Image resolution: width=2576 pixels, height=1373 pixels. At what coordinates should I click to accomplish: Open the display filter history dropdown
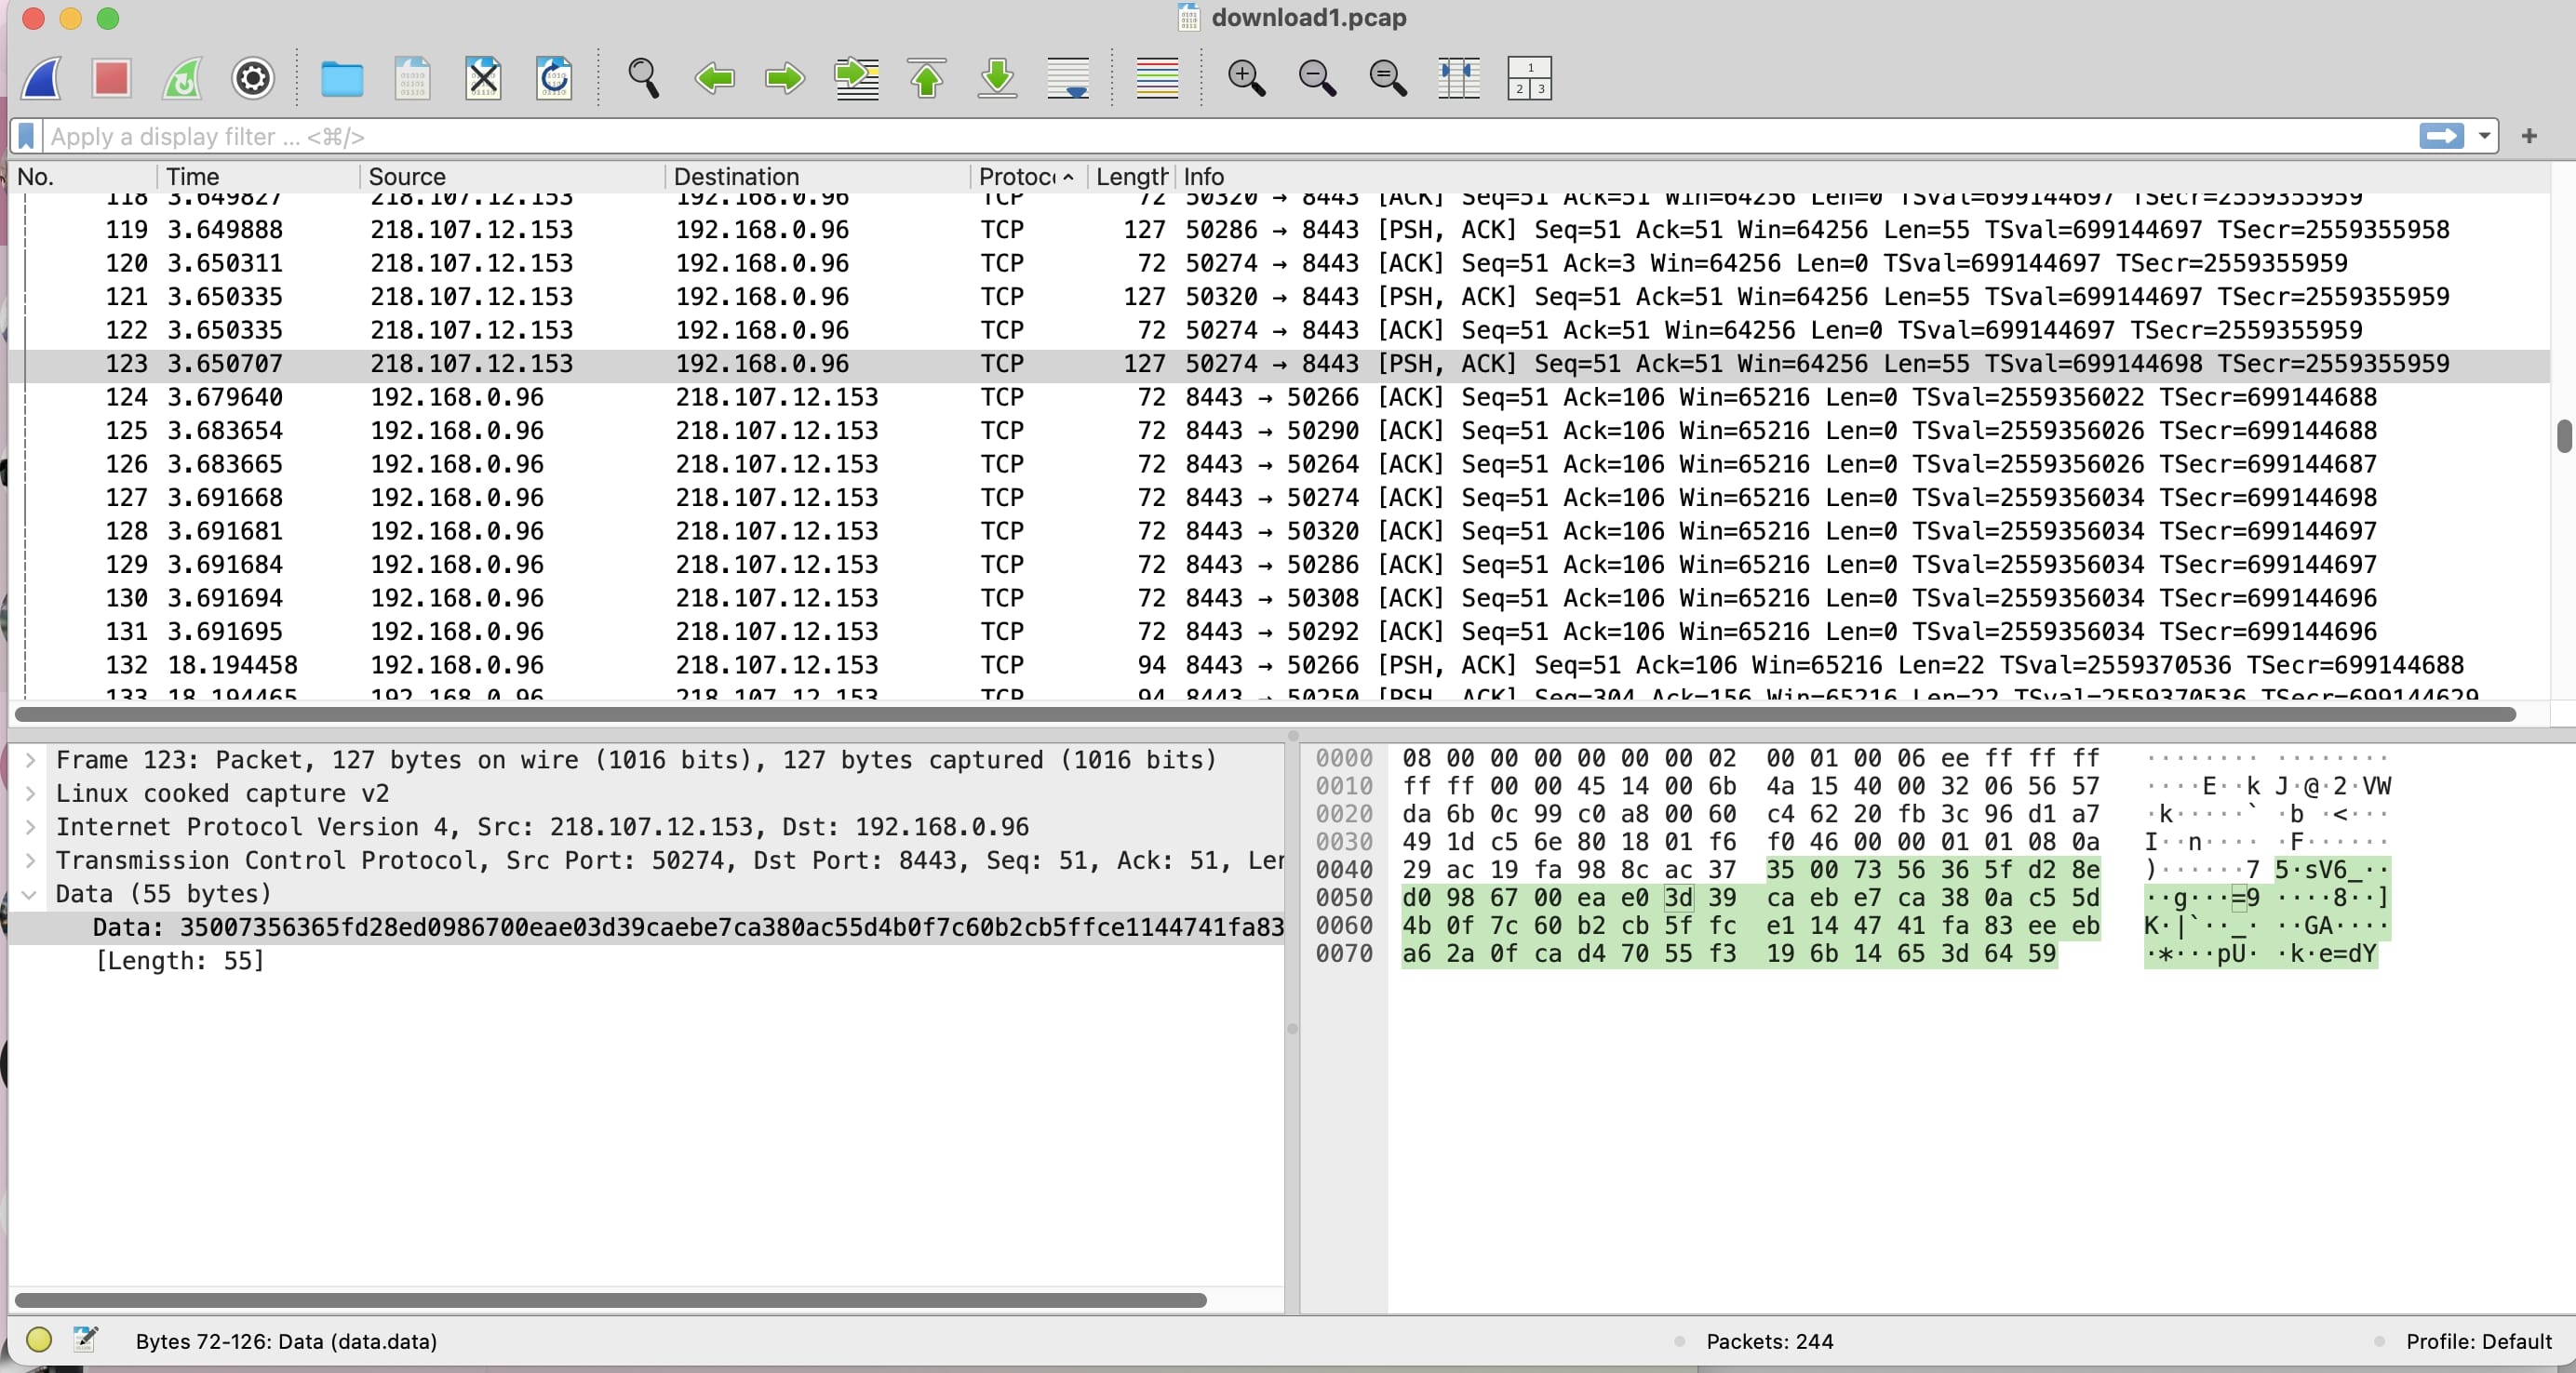click(x=2484, y=136)
